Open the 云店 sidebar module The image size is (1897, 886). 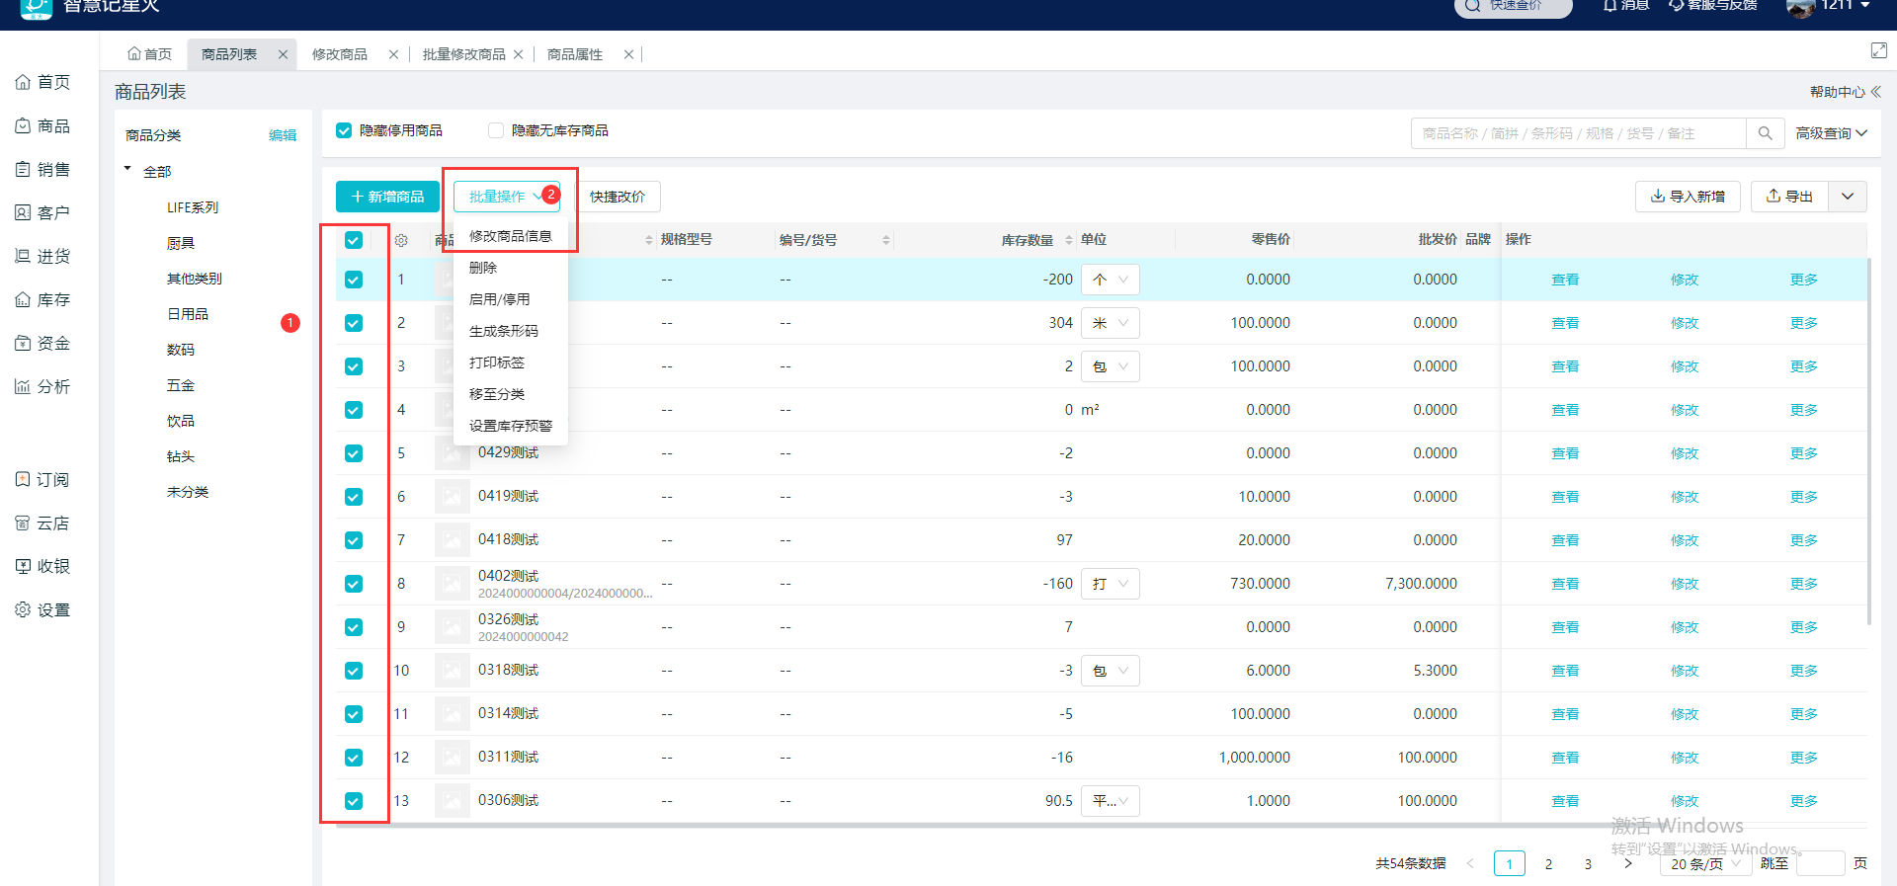tap(42, 524)
